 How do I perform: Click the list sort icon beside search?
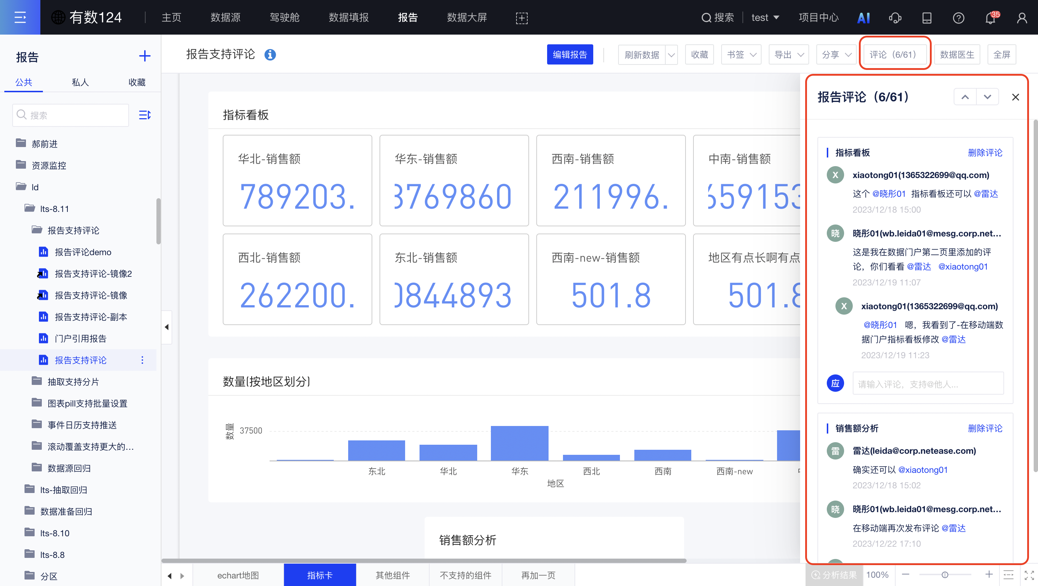tap(144, 115)
